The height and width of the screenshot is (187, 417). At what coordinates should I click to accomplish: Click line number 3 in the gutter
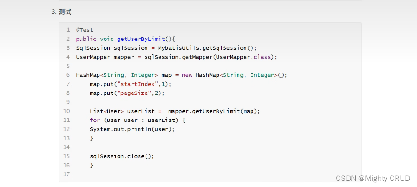(x=68, y=48)
